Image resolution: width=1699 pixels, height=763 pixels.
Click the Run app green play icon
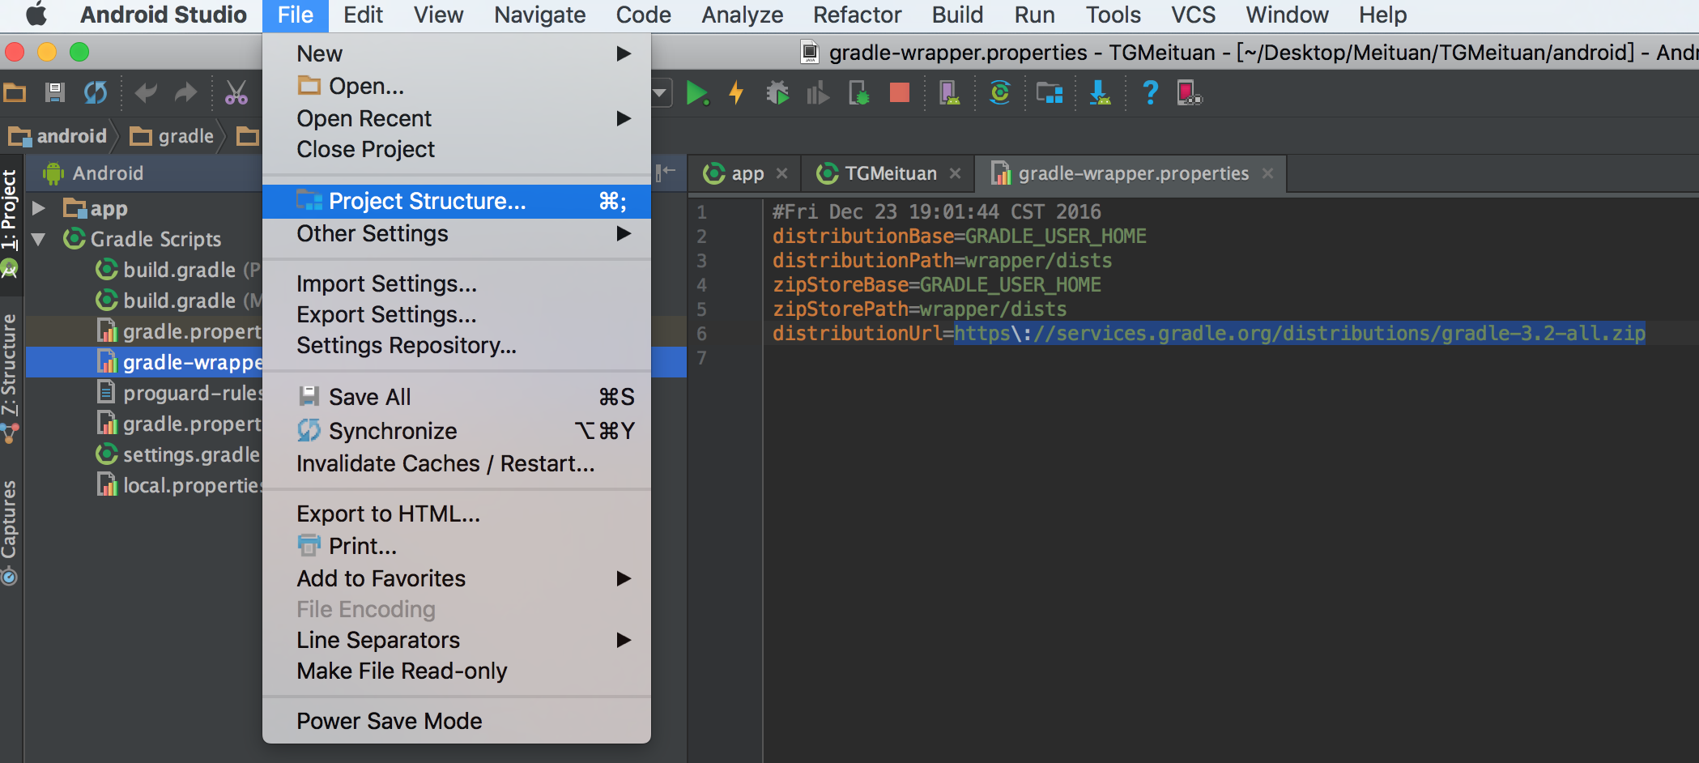(697, 93)
